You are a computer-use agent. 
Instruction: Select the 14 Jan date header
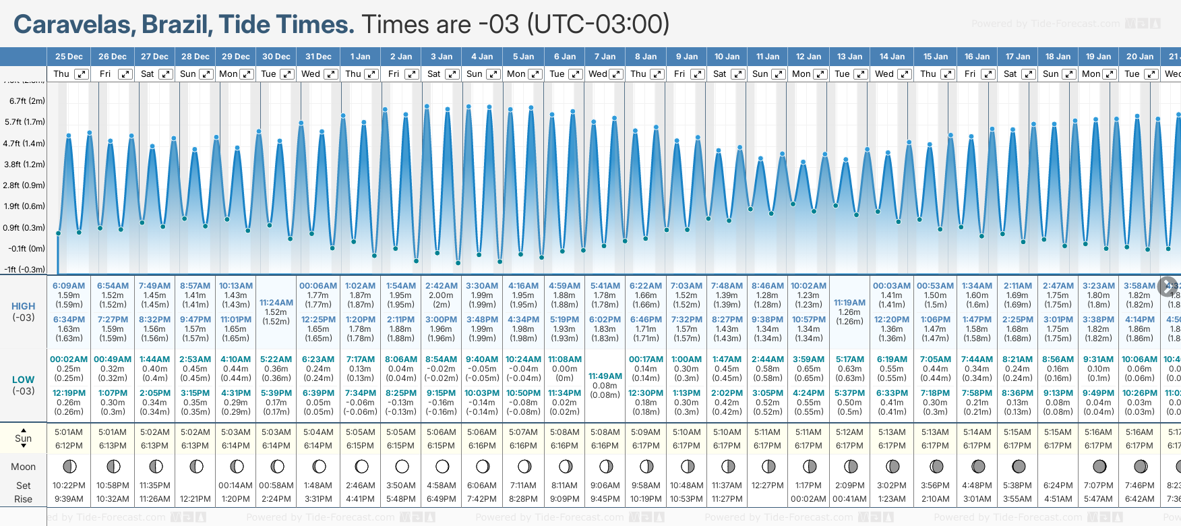pyautogui.click(x=892, y=57)
